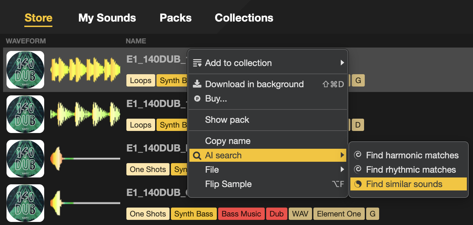
Task: Click the Loops tag in first row
Action: [x=141, y=81]
